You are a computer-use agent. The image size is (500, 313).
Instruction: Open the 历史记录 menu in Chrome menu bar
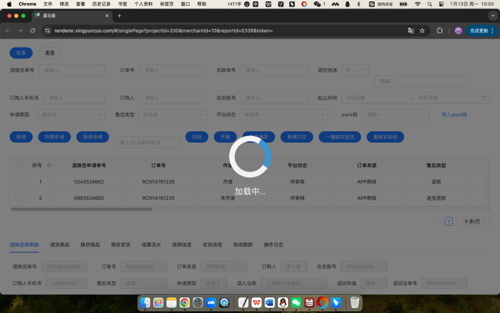101,4
